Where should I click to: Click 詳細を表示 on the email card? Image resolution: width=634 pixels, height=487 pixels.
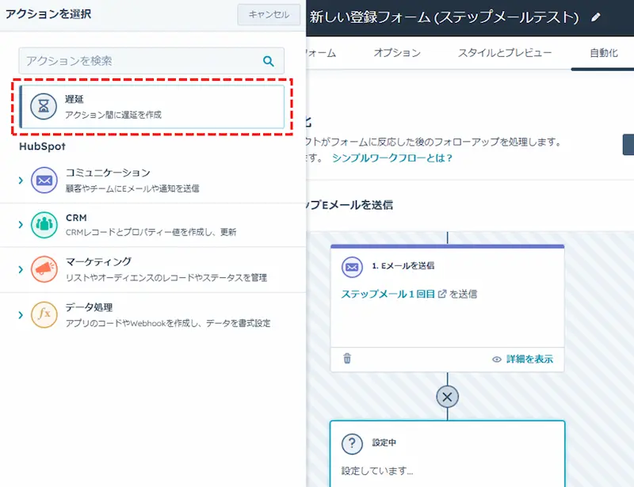click(x=529, y=359)
